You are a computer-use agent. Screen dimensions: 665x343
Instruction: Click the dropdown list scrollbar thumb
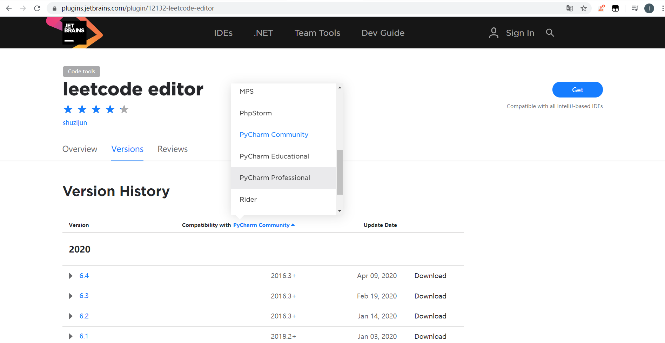(x=340, y=172)
